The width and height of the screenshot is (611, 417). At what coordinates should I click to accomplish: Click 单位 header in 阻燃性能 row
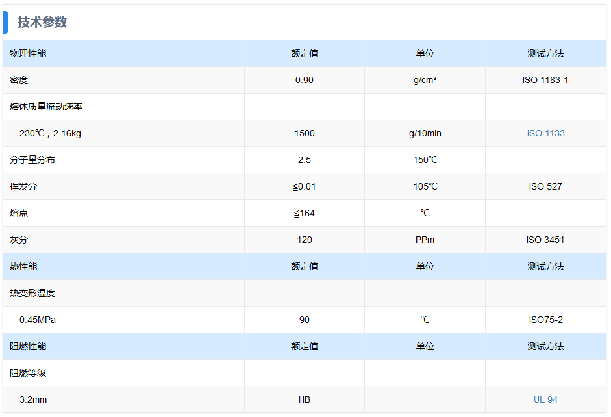coord(425,346)
